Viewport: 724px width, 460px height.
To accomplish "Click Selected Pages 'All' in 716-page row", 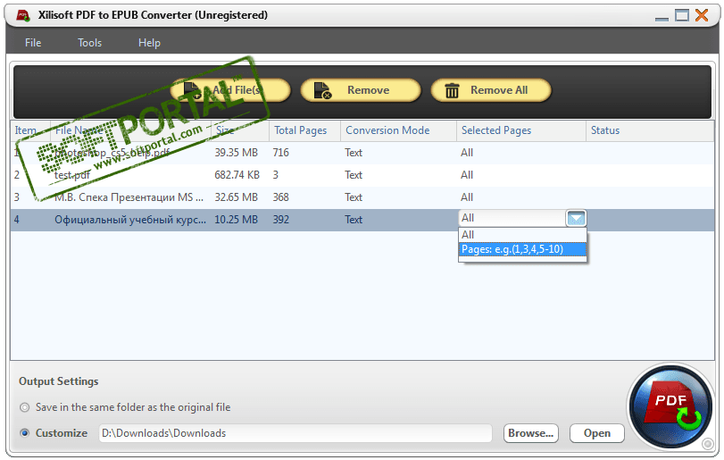I will tap(467, 153).
